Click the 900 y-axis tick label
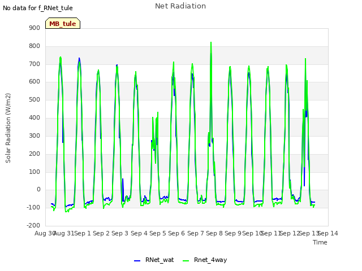362x271 pixels. [35, 28]
